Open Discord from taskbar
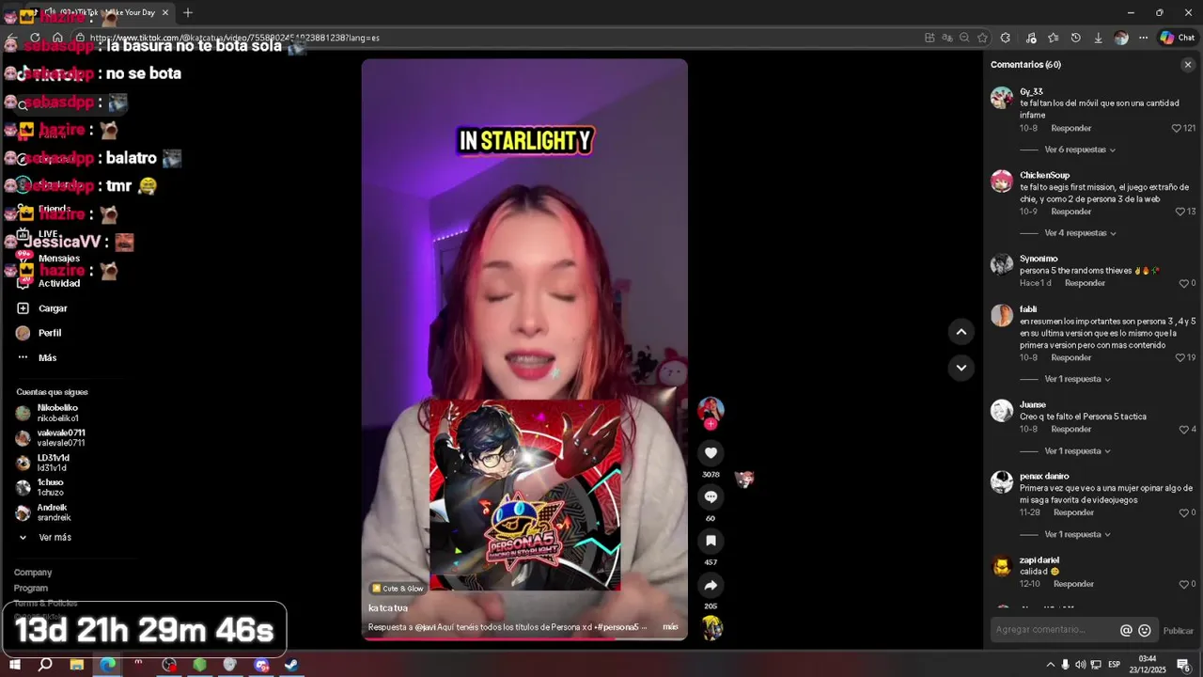 261,665
